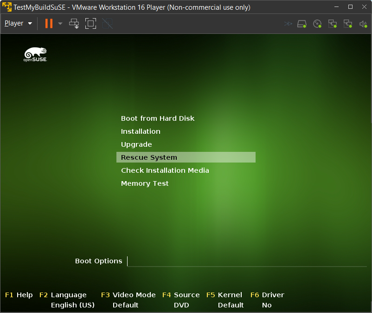Toggle the sound card device icon
The image size is (372, 313).
(x=363, y=24)
